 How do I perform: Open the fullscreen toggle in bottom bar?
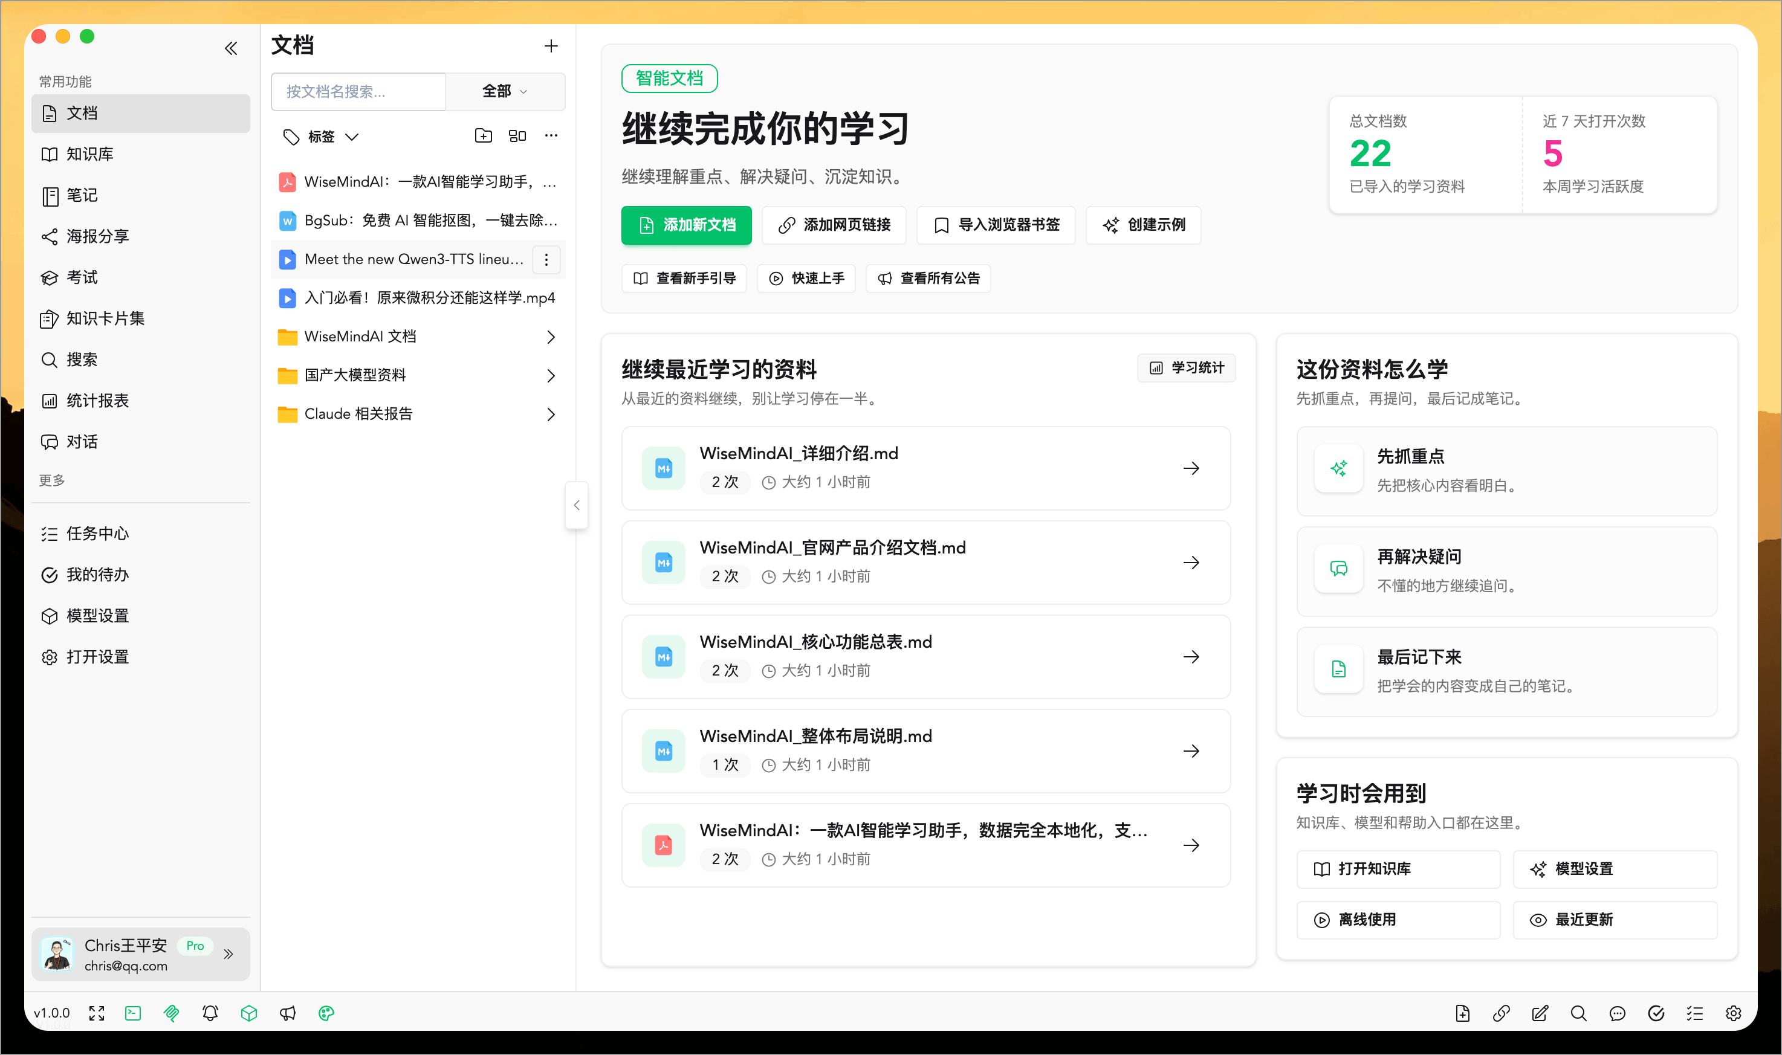(x=97, y=1013)
